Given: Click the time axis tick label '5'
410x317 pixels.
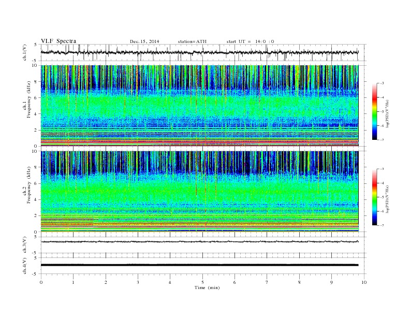Looking at the screenshot, I should [202, 282].
